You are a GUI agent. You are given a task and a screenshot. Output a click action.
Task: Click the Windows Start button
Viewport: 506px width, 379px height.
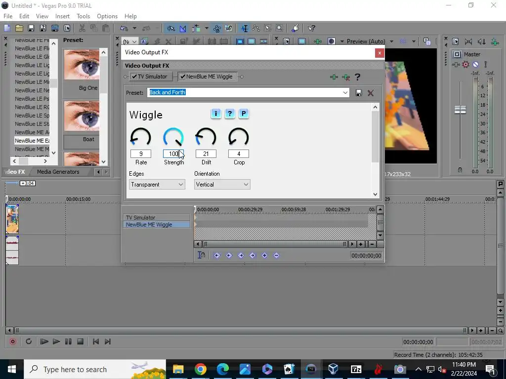coord(12,369)
